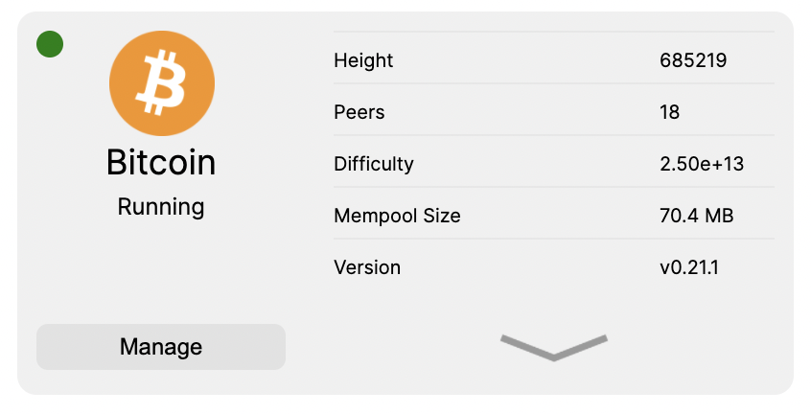Click the orange Bitcoin logo icon
The height and width of the screenshot is (414, 811).
(162, 83)
